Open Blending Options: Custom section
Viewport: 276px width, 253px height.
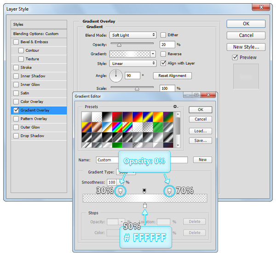coord(36,34)
